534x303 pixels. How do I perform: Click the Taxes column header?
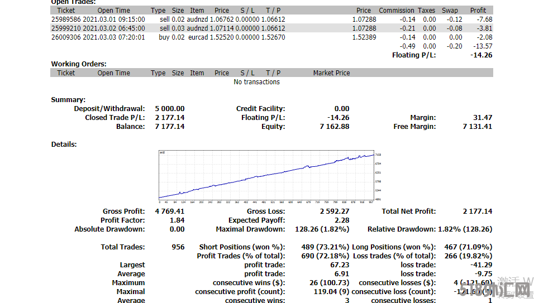tap(426, 11)
